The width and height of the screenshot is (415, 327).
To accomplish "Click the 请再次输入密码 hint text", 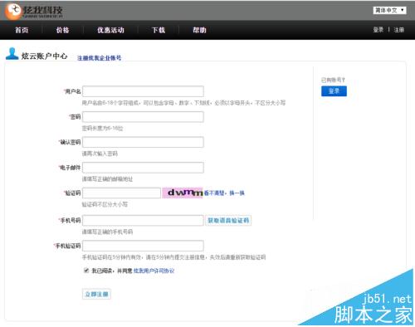I will click(x=100, y=154).
